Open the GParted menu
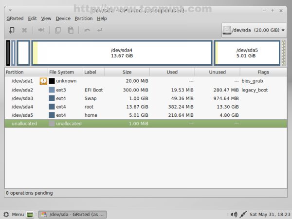The width and height of the screenshot is (292, 219). [15, 18]
